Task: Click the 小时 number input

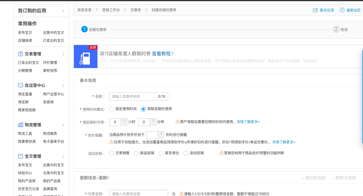Action: [x=115, y=122]
